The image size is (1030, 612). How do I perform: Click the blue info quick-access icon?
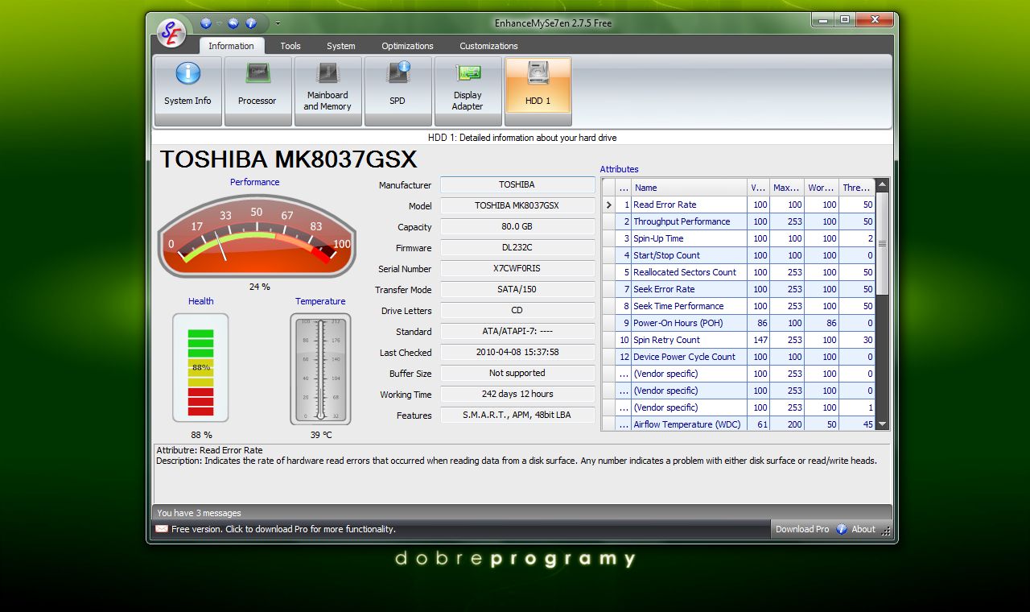[x=251, y=23]
